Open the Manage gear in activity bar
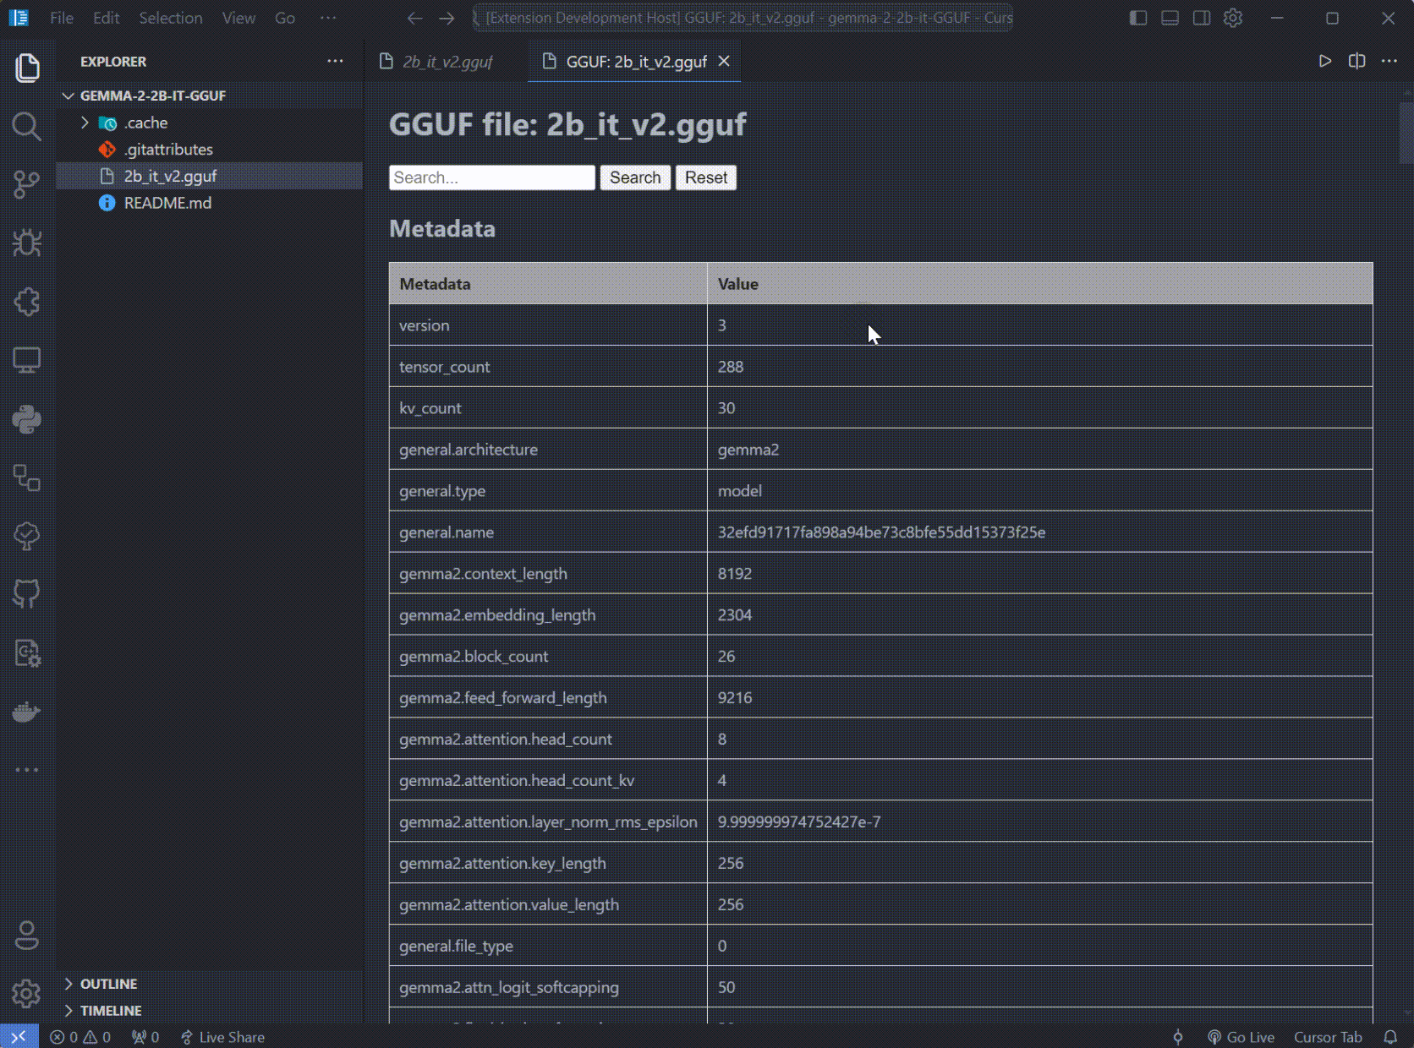 [27, 994]
